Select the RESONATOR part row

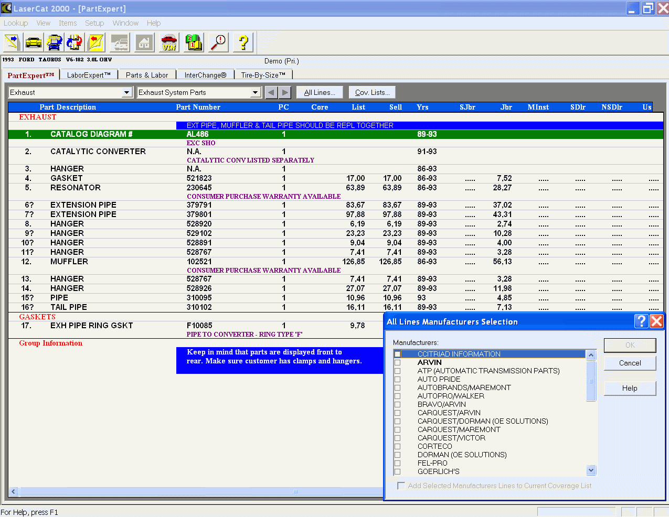pyautogui.click(x=336, y=188)
